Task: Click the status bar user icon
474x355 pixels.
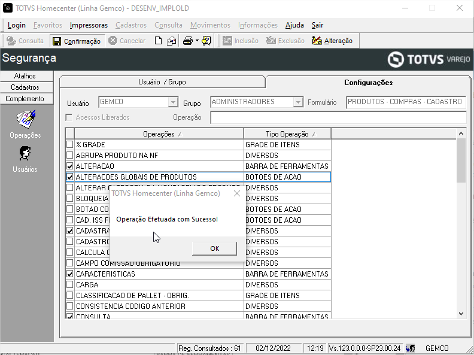Action: [x=410, y=348]
